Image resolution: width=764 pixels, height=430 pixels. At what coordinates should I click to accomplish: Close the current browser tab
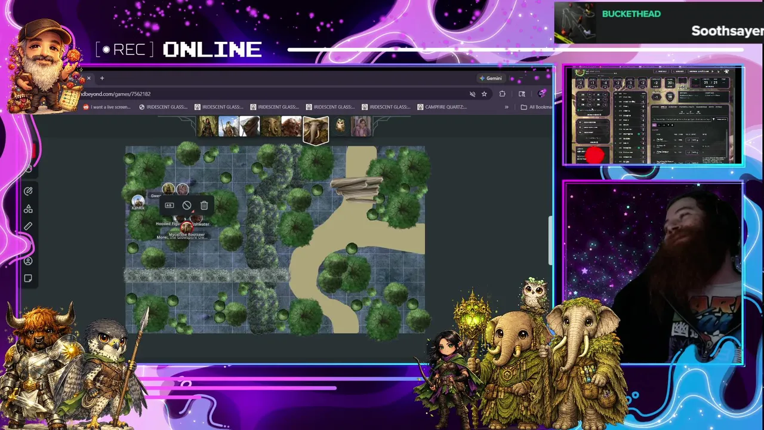88,78
